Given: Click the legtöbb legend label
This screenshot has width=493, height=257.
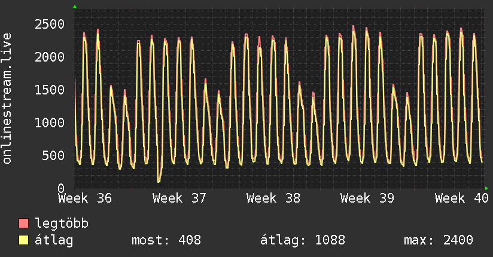Looking at the screenshot, I should (x=62, y=224).
